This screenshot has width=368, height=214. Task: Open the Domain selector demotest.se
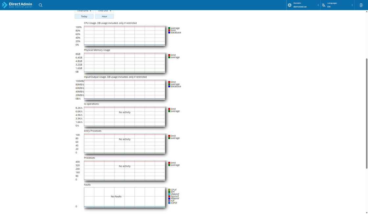tap(306, 5)
